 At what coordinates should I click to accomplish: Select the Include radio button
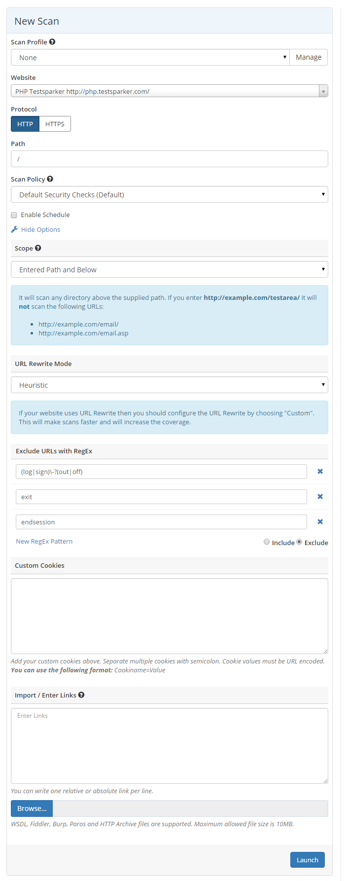pos(267,542)
